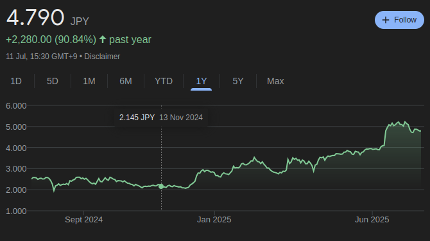Screen dimensions: 430x241
Task: Open the 5Y range tab
Action: 237,81
